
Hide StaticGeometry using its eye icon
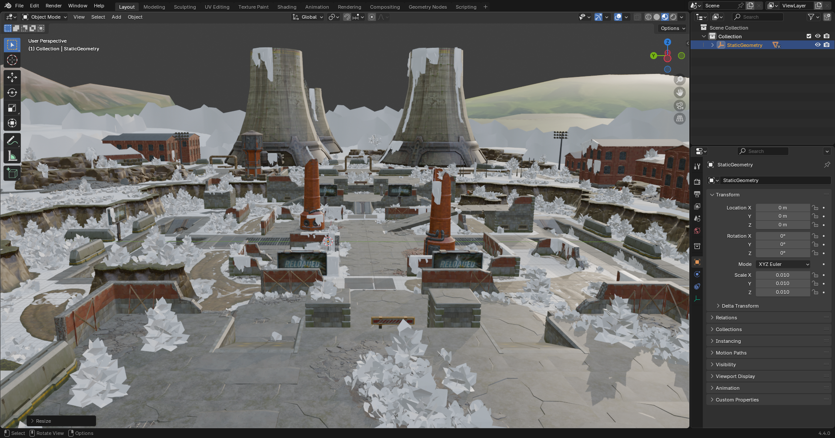coord(818,45)
